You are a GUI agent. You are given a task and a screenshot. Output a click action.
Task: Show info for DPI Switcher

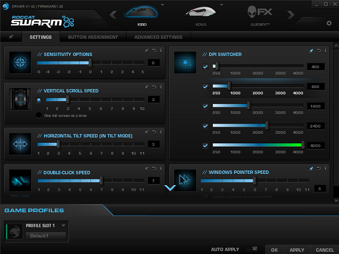[325, 51]
